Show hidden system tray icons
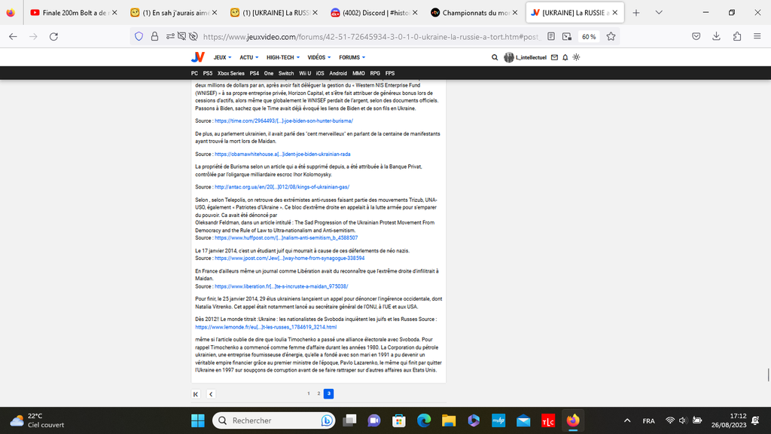Screen dimensions: 771x434 coord(627,420)
